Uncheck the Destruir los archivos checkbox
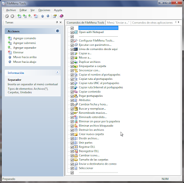184x183 pixels. (x=72, y=130)
